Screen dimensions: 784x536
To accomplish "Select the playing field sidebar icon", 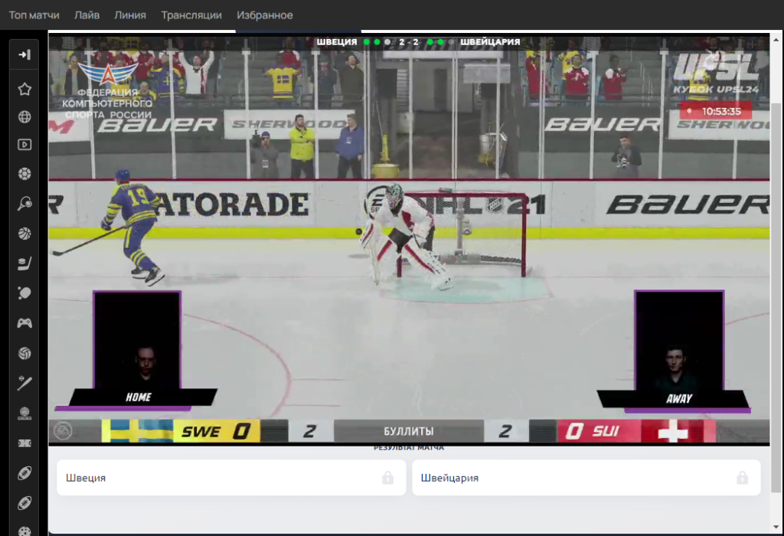I will click(24, 443).
